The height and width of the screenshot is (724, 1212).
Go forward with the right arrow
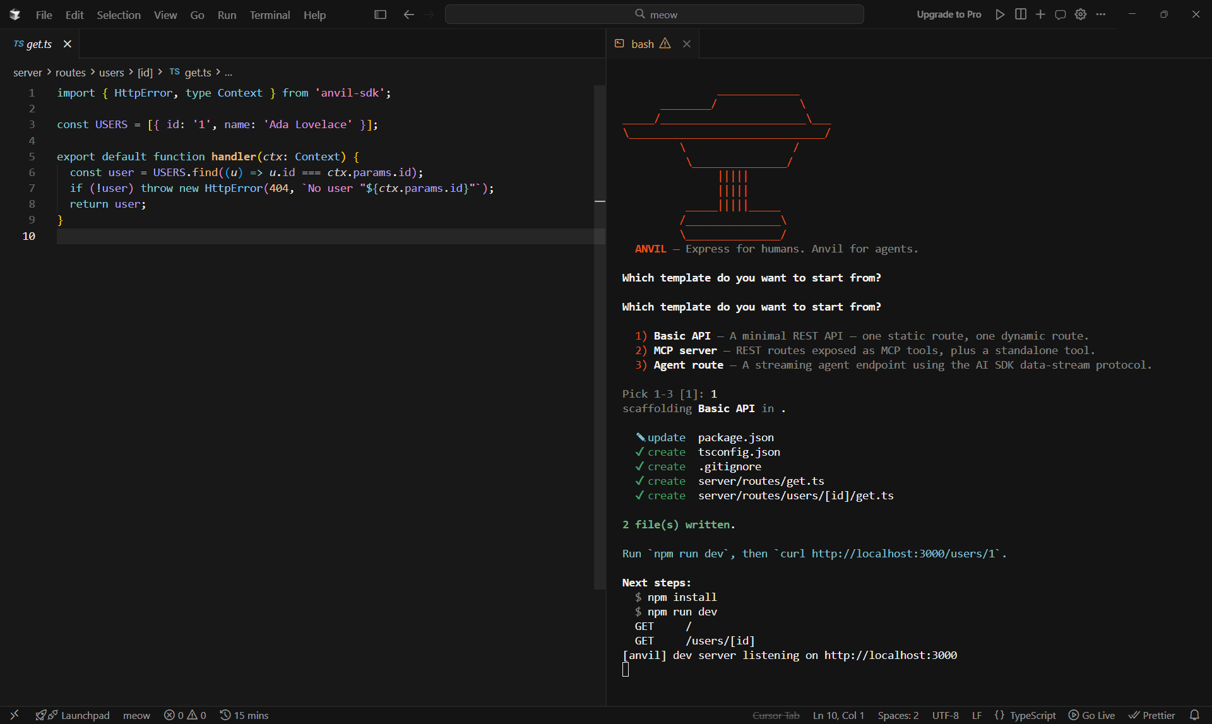point(429,15)
